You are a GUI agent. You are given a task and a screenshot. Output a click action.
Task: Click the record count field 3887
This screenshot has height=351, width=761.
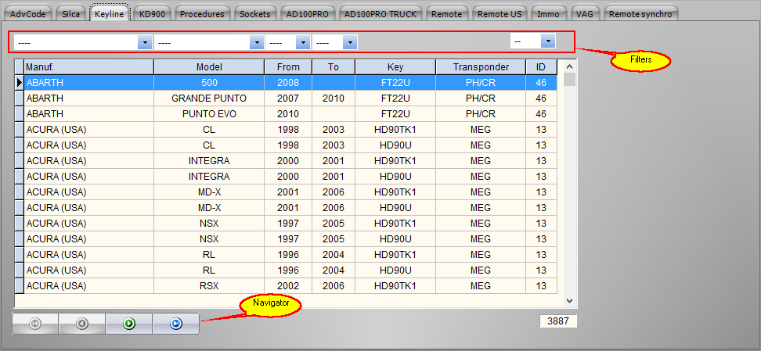[558, 321]
